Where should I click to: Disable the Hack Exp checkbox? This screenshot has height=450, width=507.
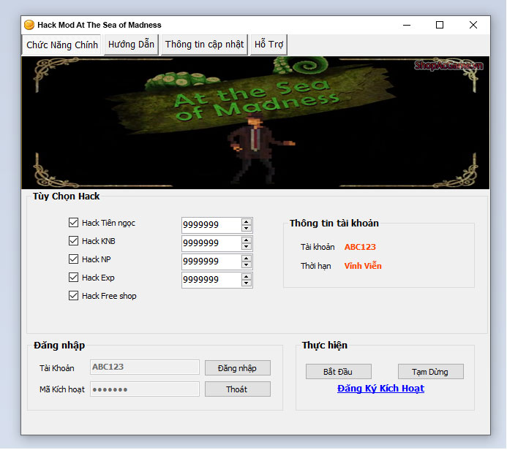[x=73, y=278]
